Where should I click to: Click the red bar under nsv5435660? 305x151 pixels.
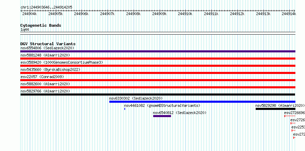point(158,73)
